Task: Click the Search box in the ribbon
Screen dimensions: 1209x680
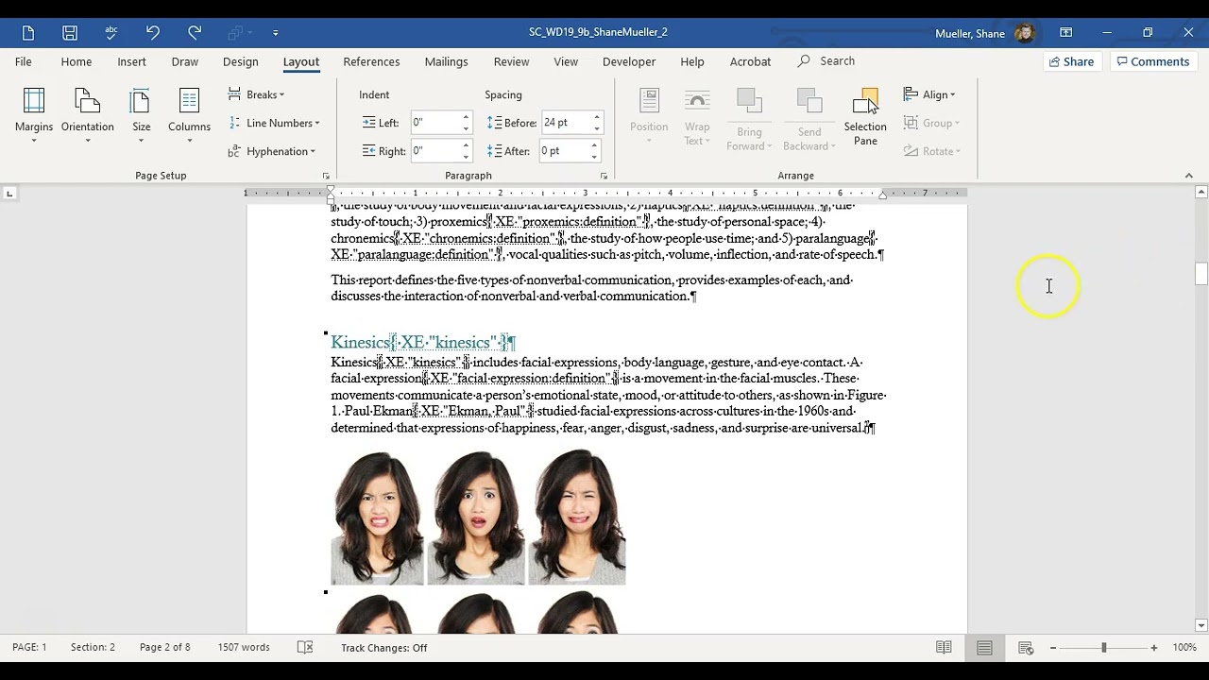Action: coord(826,61)
